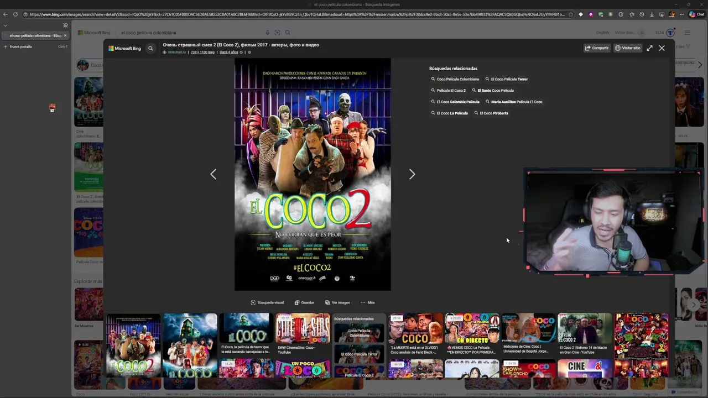Screen dimensions: 708x398
Task: Search related: El Santo Coco Película
Action: [x=492, y=90]
